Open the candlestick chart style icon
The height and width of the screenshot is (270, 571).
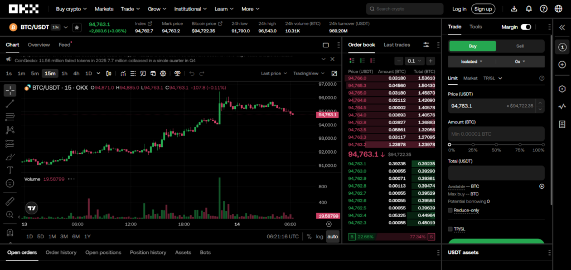click(109, 73)
